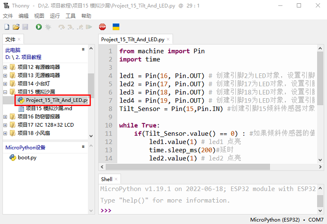This screenshot has height=224, width=327.
Task: Expand the 项目12 有源蜂鸣器 folder
Action: [6, 67]
